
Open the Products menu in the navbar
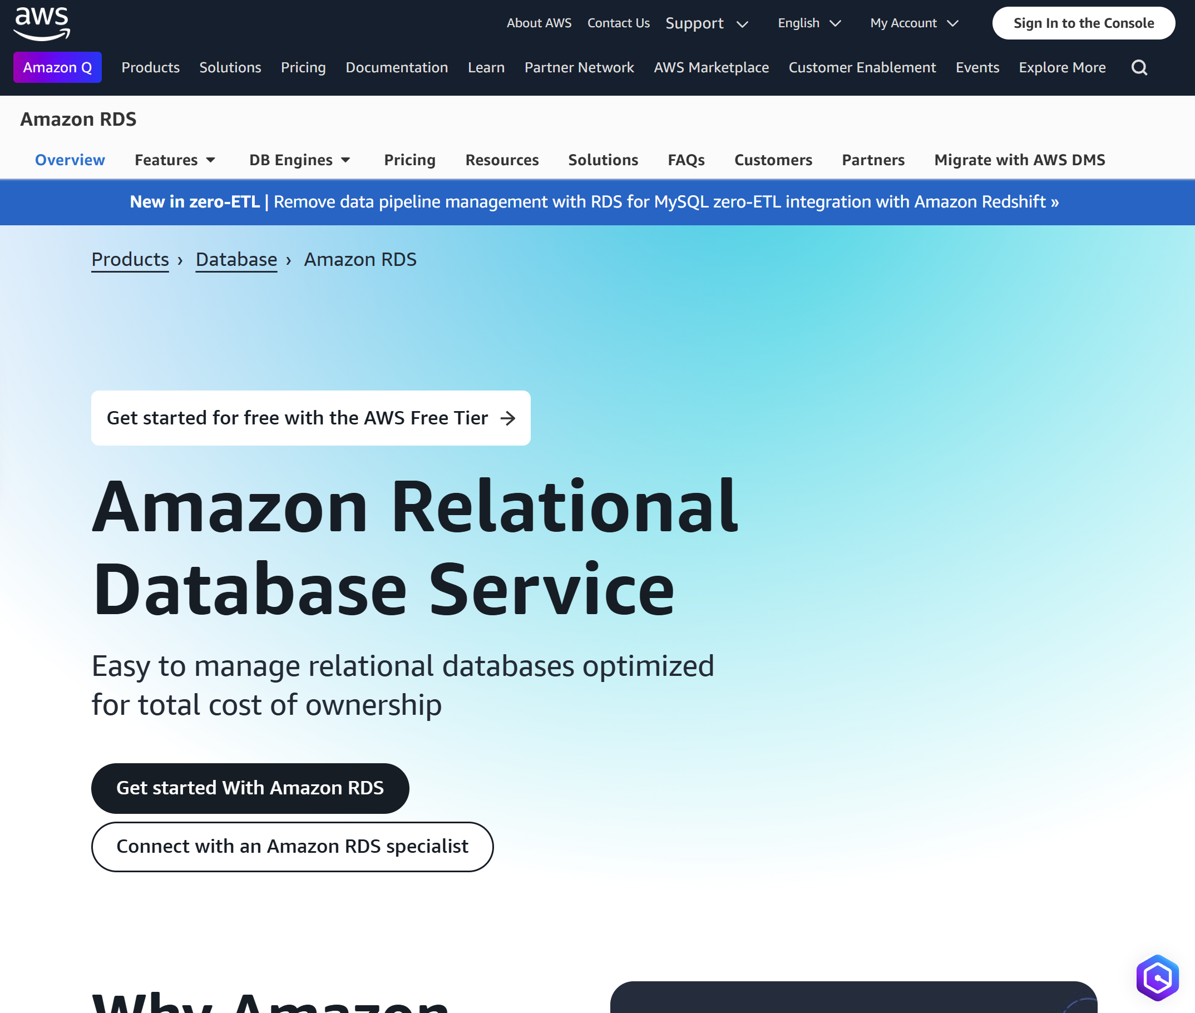[150, 68]
